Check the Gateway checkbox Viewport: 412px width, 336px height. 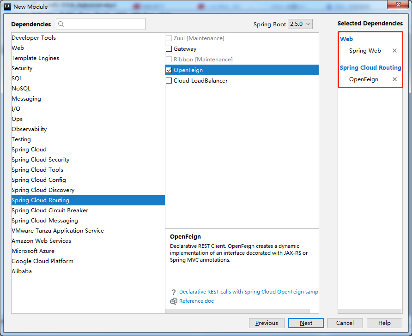[x=169, y=49]
